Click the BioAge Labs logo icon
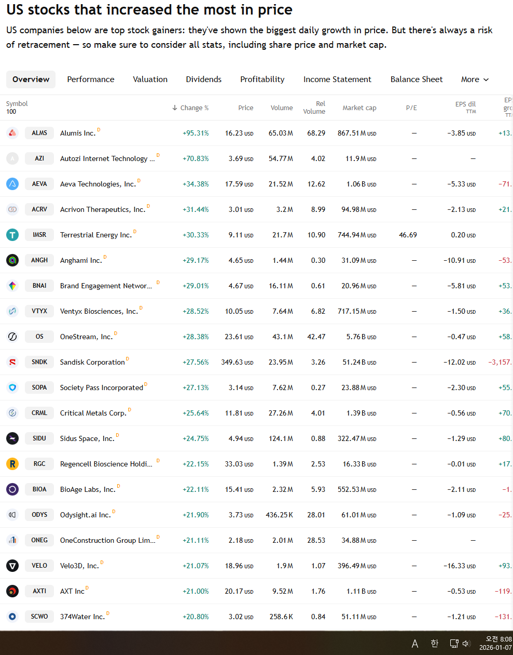513x655 pixels. pos(12,489)
